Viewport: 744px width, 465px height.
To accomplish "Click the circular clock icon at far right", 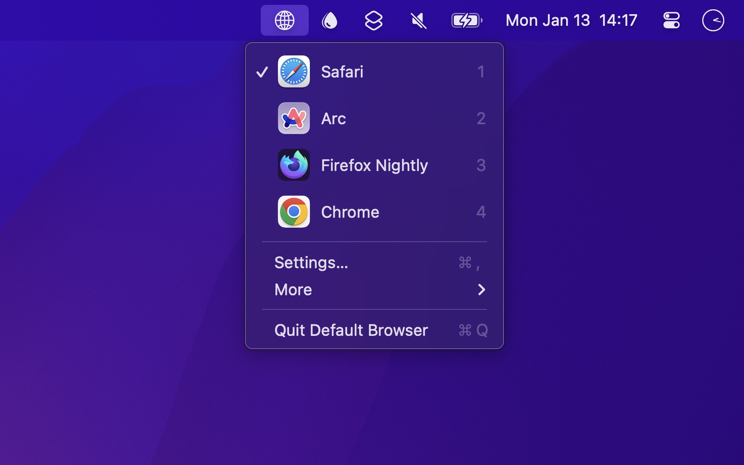I will [x=713, y=20].
